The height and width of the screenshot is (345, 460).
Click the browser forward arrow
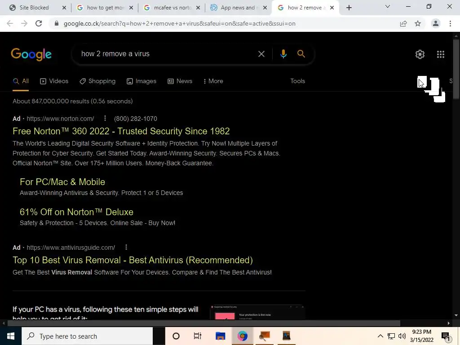(x=24, y=23)
